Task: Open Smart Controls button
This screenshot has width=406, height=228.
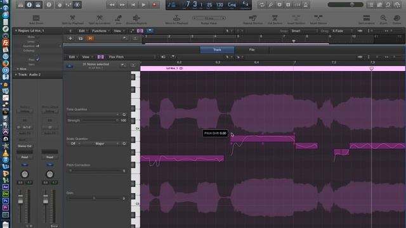Action: [x=60, y=4]
